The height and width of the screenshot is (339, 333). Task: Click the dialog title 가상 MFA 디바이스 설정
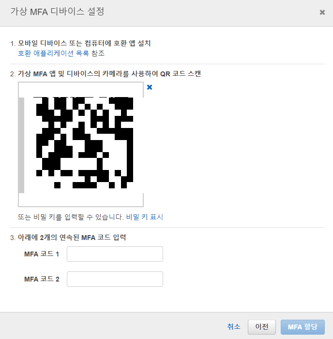pyautogui.click(x=58, y=12)
